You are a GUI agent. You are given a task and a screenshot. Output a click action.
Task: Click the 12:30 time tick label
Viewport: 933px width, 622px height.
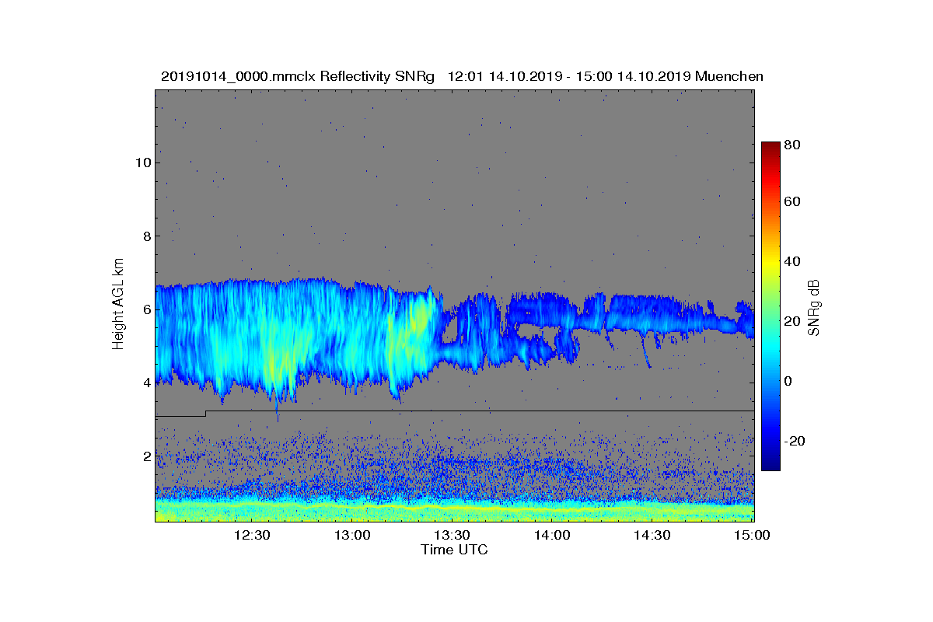252,536
